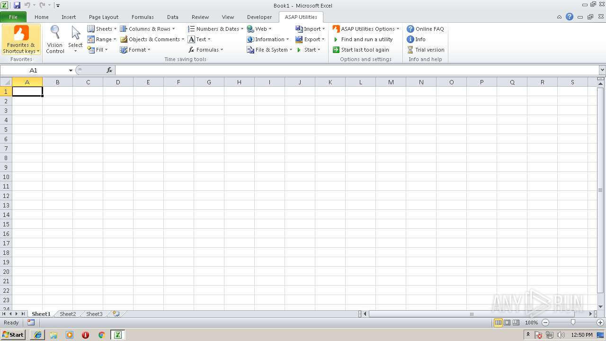Go to next sheet tab arrow
Viewport: 606px width, 341px height.
(x=17, y=314)
